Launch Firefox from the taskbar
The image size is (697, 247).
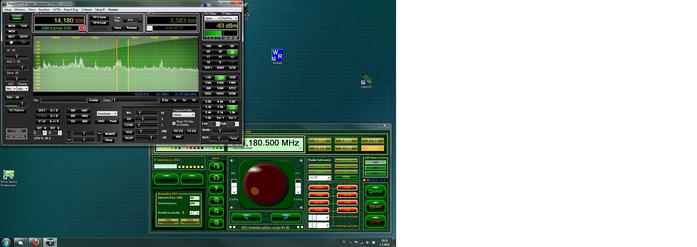click(34, 242)
